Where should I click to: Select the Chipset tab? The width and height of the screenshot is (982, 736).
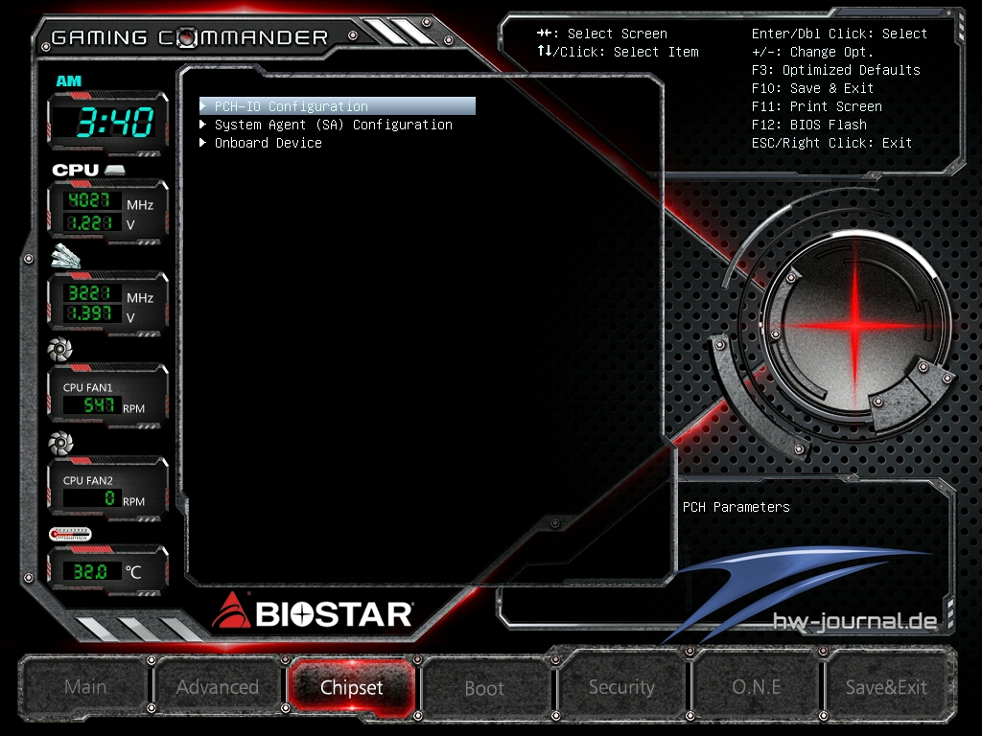coord(351,687)
